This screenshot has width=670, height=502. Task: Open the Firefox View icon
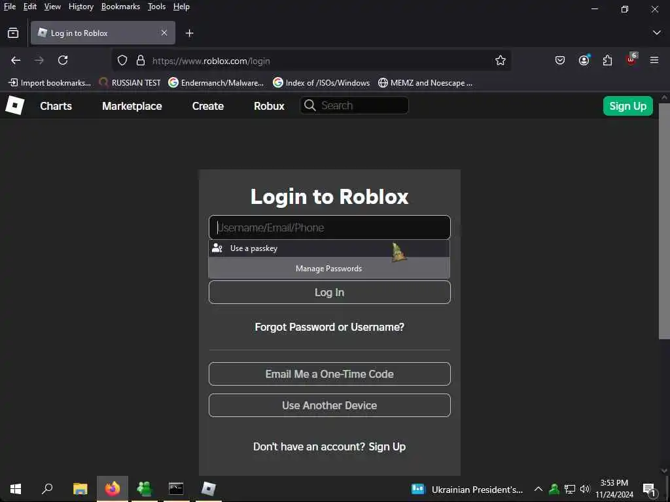[13, 33]
